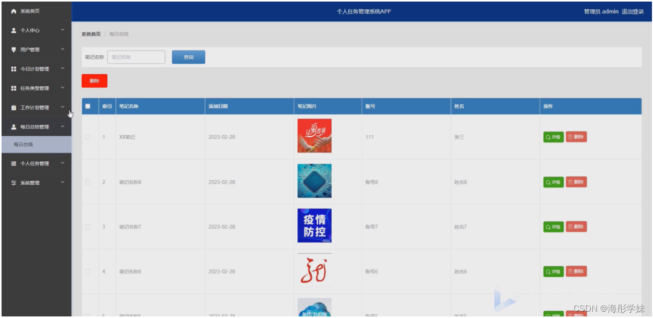The height and width of the screenshot is (318, 653).
Task: Click the home icon beside 系统首页
Action: coord(14,11)
